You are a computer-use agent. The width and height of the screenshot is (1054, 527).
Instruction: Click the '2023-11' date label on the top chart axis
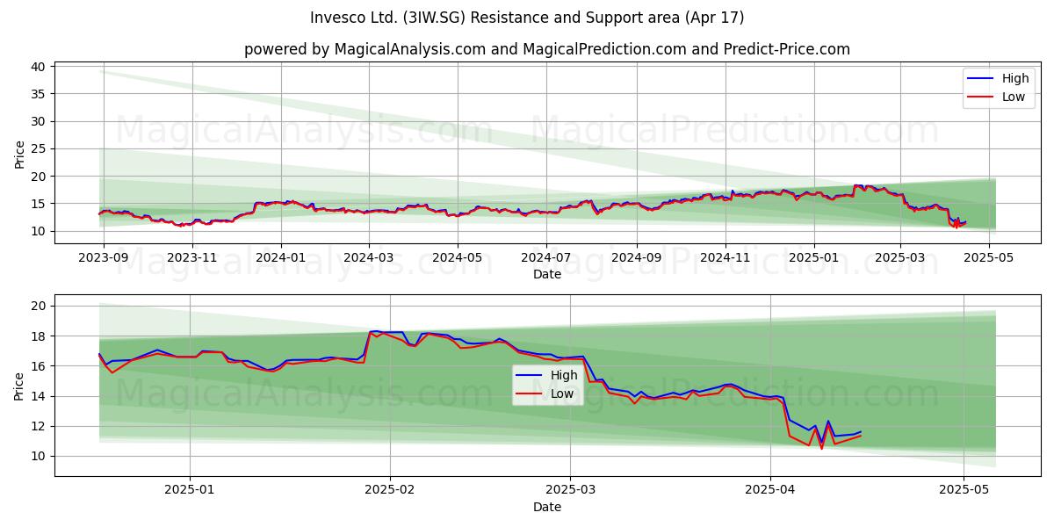191,258
